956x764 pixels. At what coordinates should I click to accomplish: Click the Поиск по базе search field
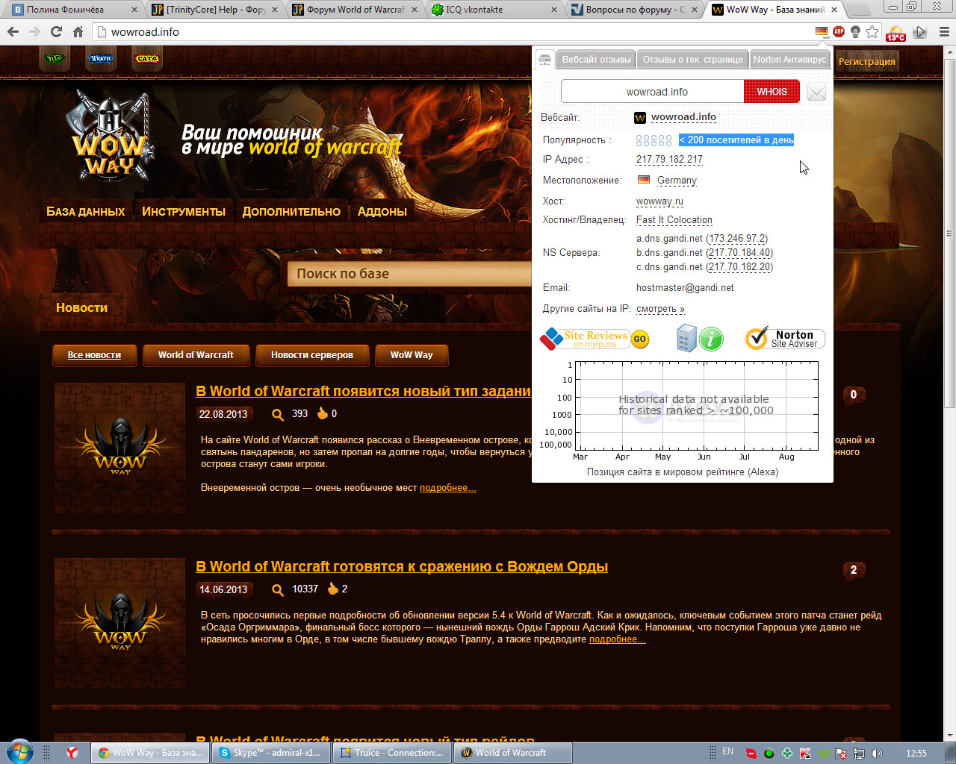click(x=410, y=274)
